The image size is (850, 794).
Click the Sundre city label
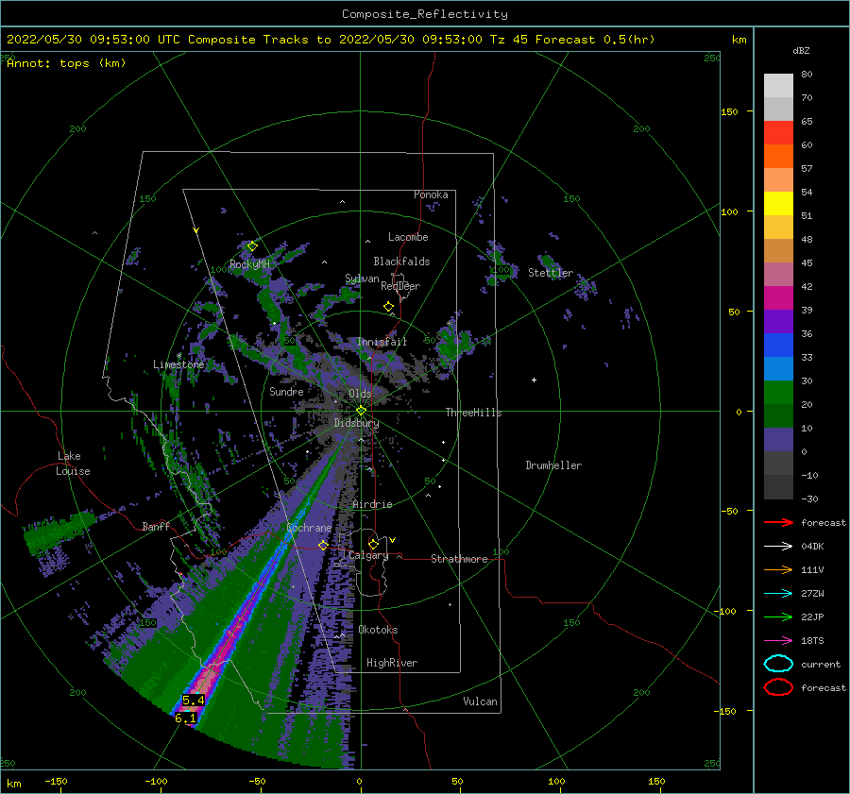tap(286, 391)
